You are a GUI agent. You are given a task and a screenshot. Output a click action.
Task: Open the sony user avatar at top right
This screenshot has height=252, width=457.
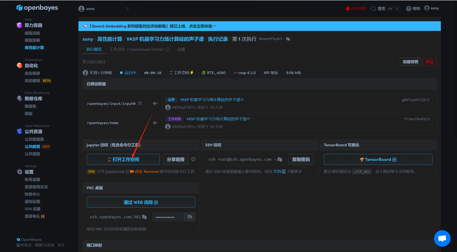click(x=427, y=8)
